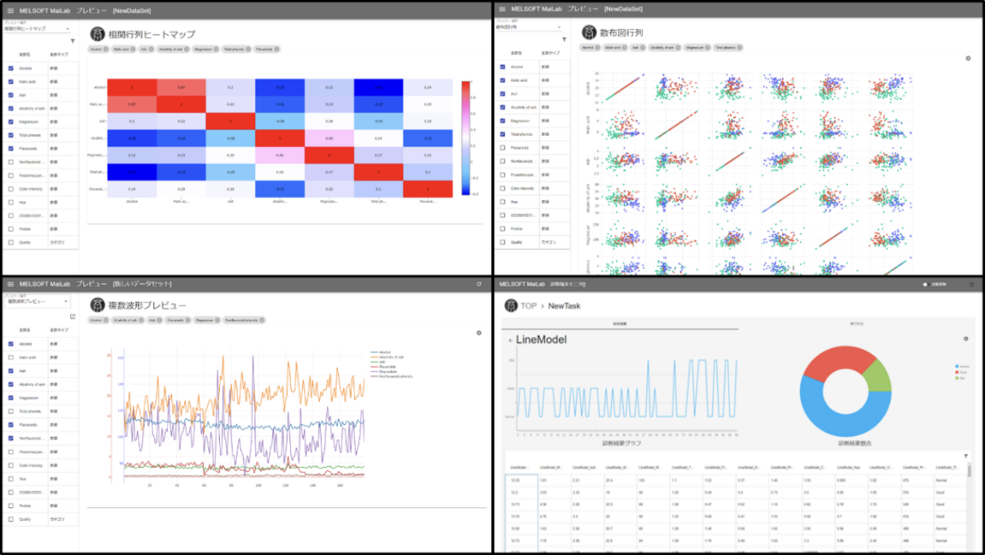Screen dimensions: 985x555
Task: Enable Flavanoids checkbox in scatter matrix panel
Action: click(503, 147)
